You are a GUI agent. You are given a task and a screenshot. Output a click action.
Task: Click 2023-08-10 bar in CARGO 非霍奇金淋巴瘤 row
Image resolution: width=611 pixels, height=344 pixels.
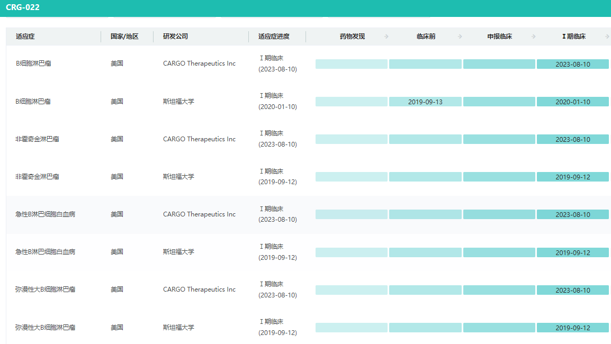tap(573, 139)
